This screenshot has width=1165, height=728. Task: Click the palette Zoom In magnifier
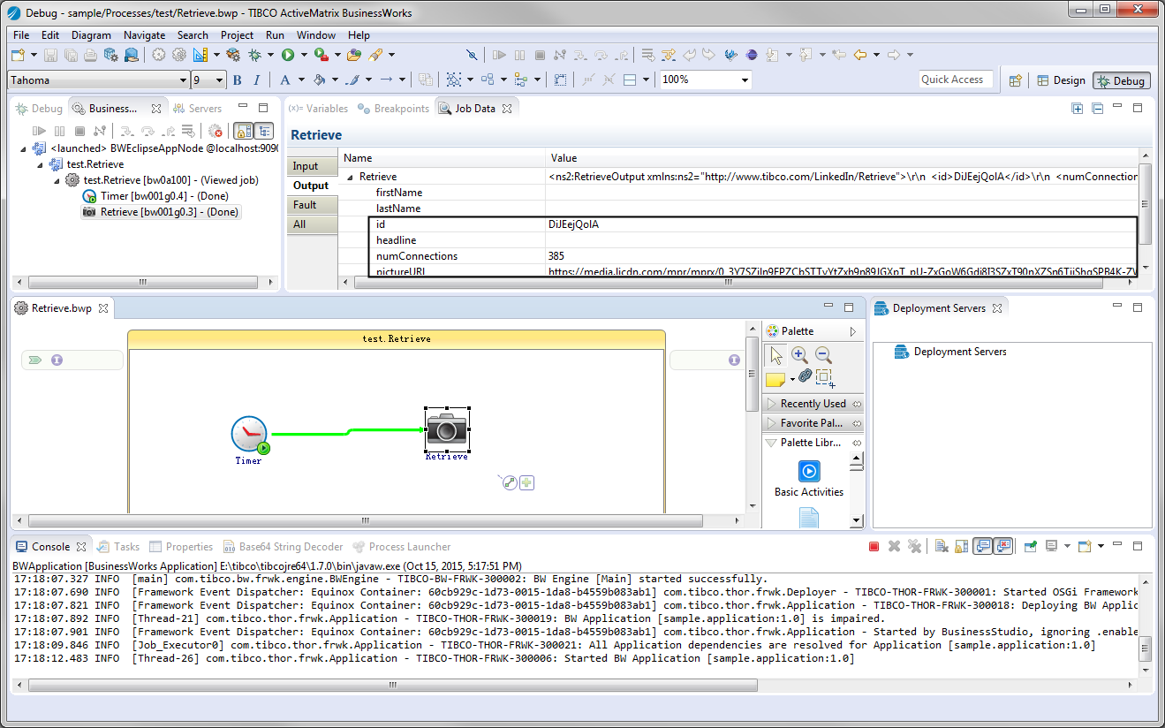click(799, 355)
